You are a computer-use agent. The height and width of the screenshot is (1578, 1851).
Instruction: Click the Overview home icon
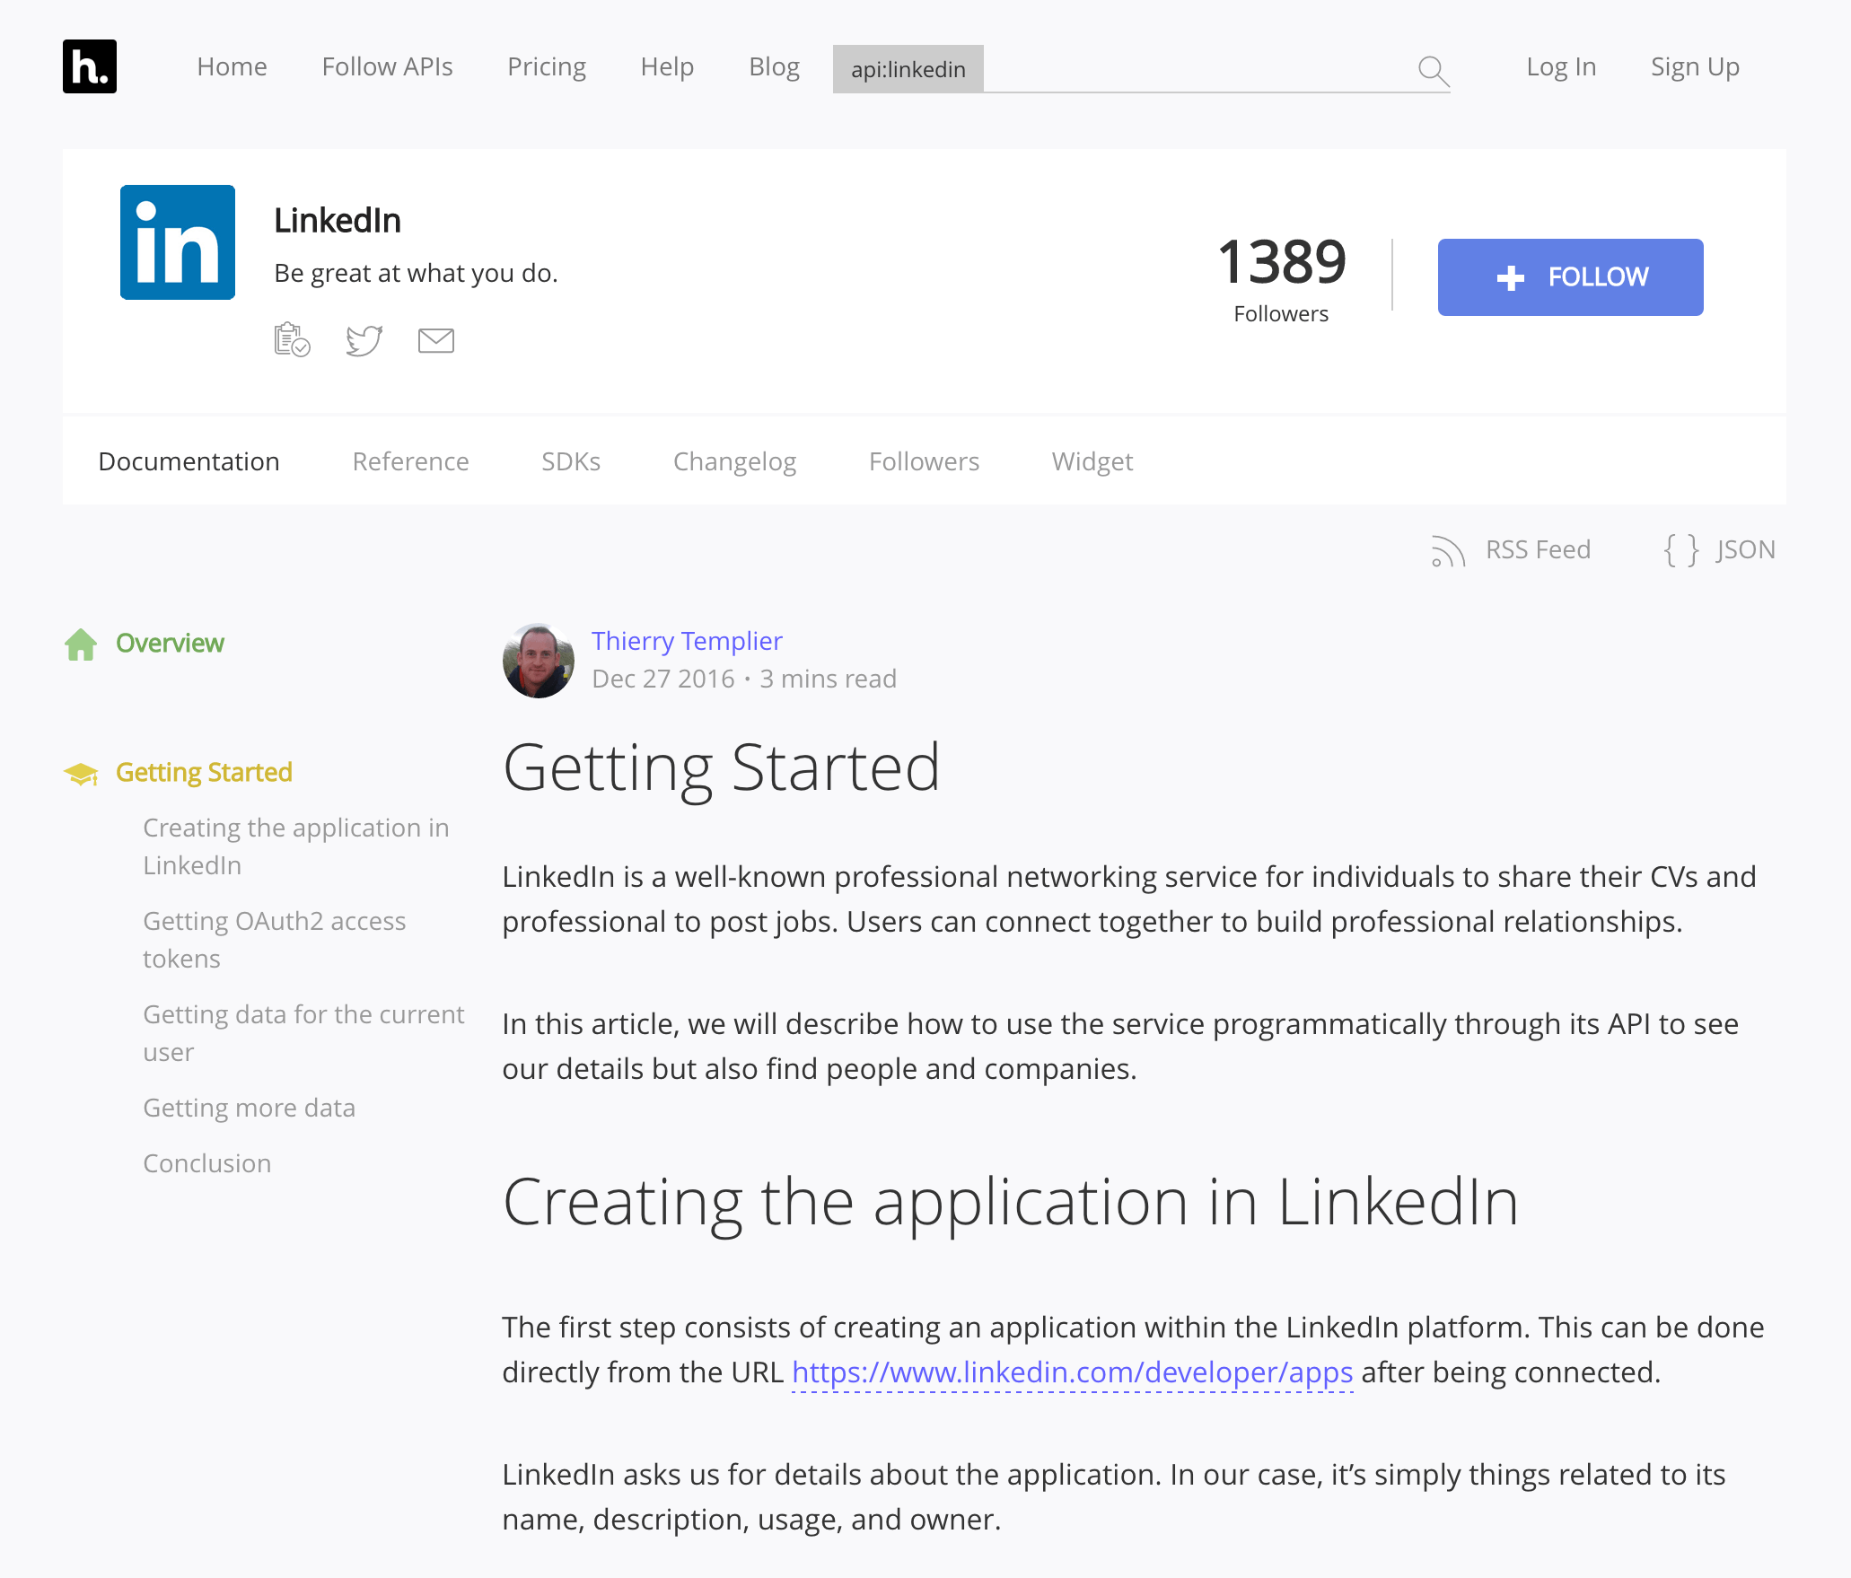80,642
